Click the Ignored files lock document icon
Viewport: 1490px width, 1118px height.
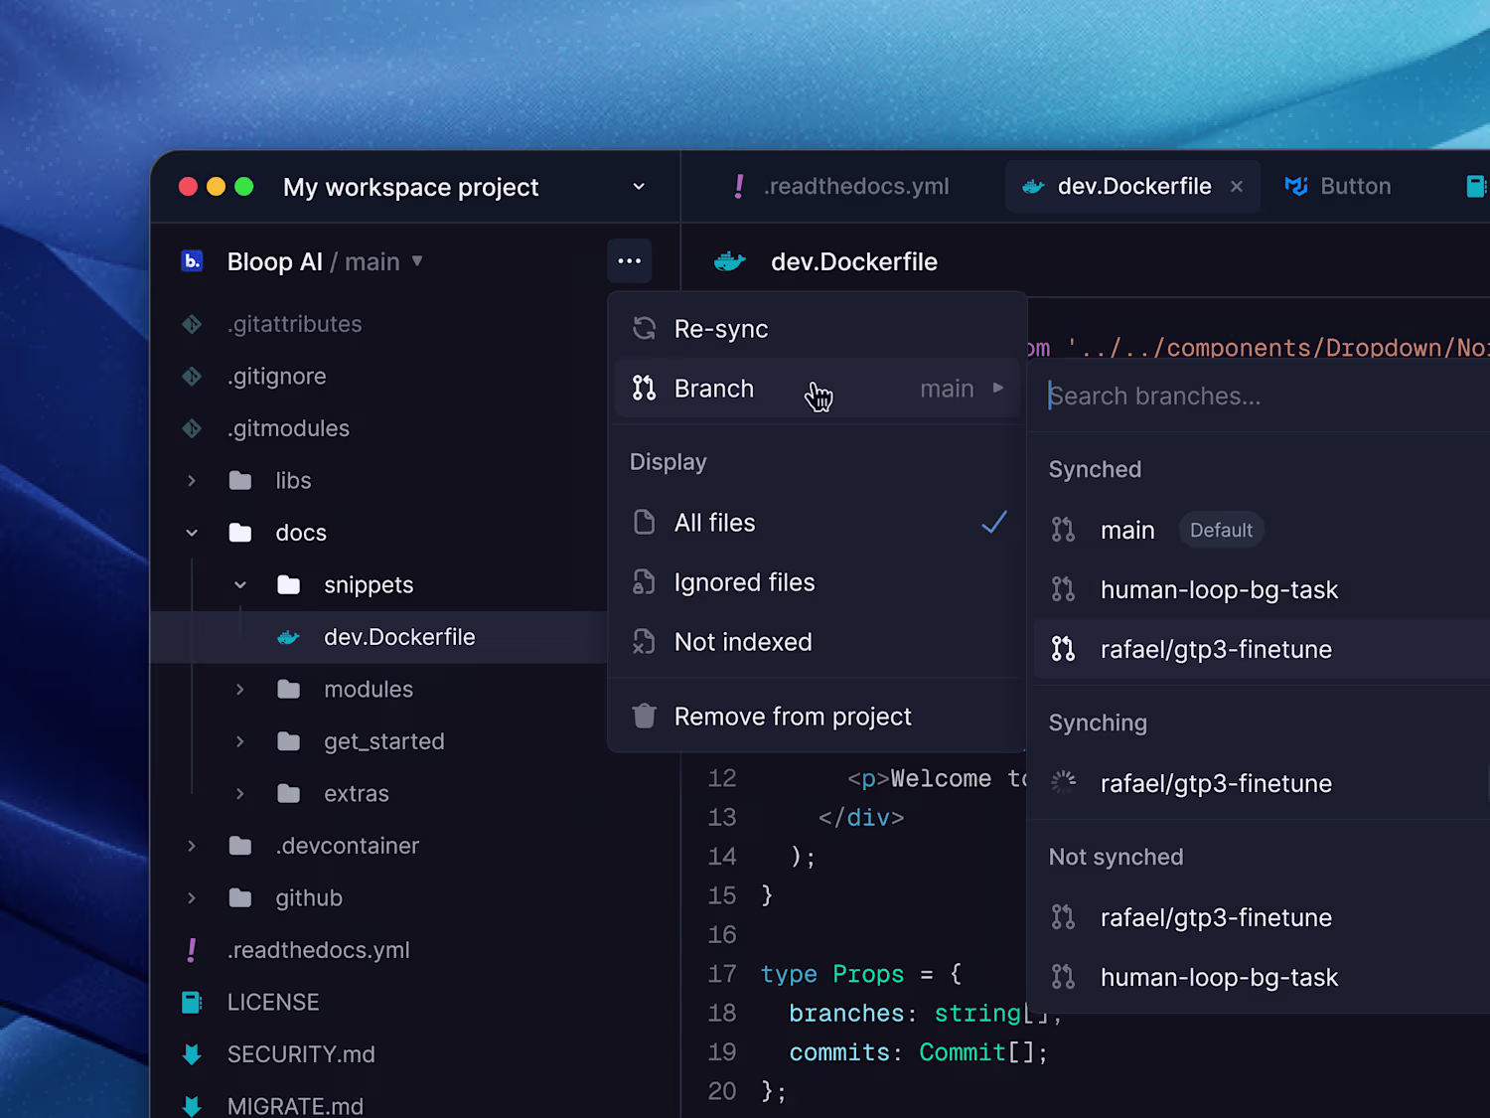(645, 582)
